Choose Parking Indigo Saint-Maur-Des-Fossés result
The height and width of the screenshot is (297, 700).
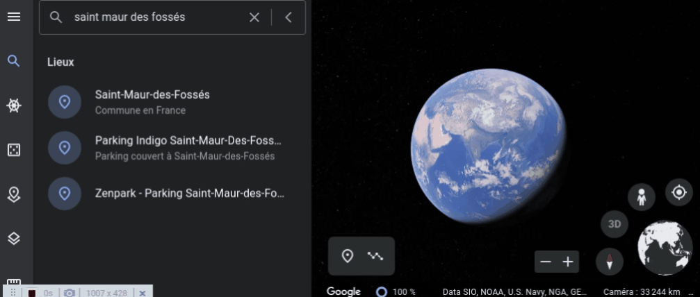pos(172,148)
